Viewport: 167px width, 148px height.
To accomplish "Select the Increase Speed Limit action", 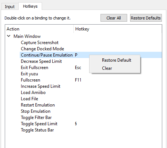I will pyautogui.click(x=41, y=86).
